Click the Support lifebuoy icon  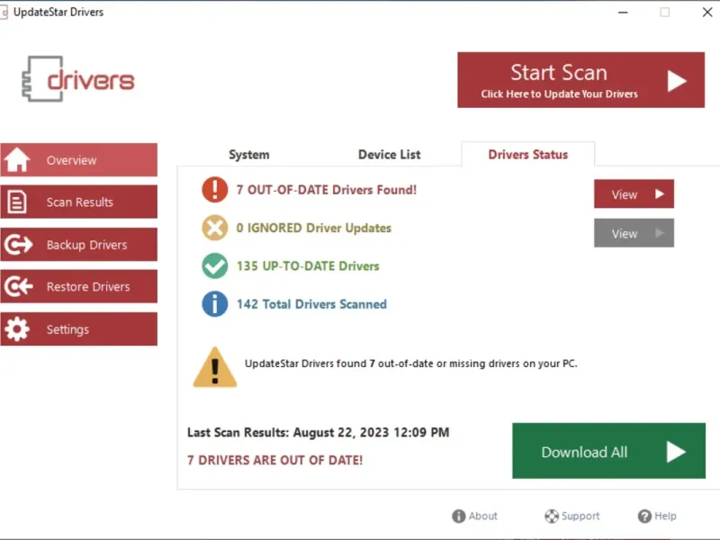[x=552, y=516]
